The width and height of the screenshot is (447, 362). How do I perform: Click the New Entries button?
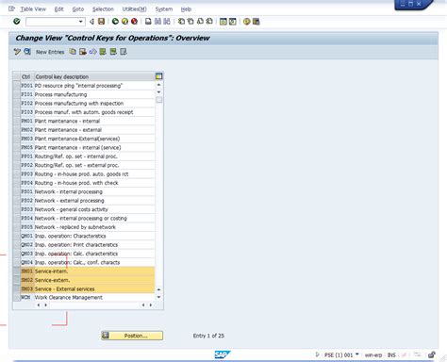coord(50,52)
